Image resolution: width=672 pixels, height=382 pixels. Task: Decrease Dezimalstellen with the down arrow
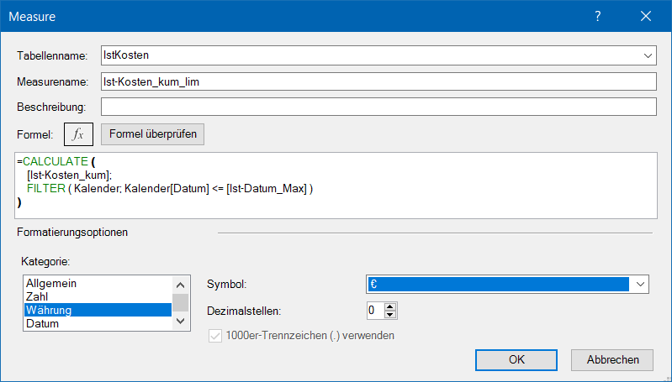coord(390,315)
